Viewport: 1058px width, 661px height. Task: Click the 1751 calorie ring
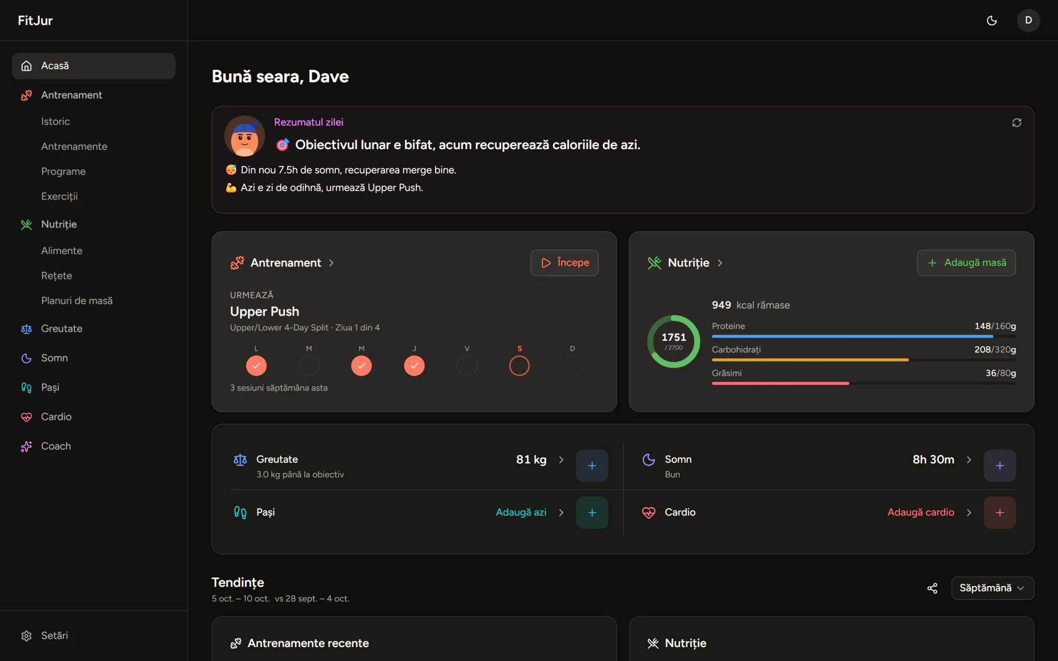click(x=674, y=341)
